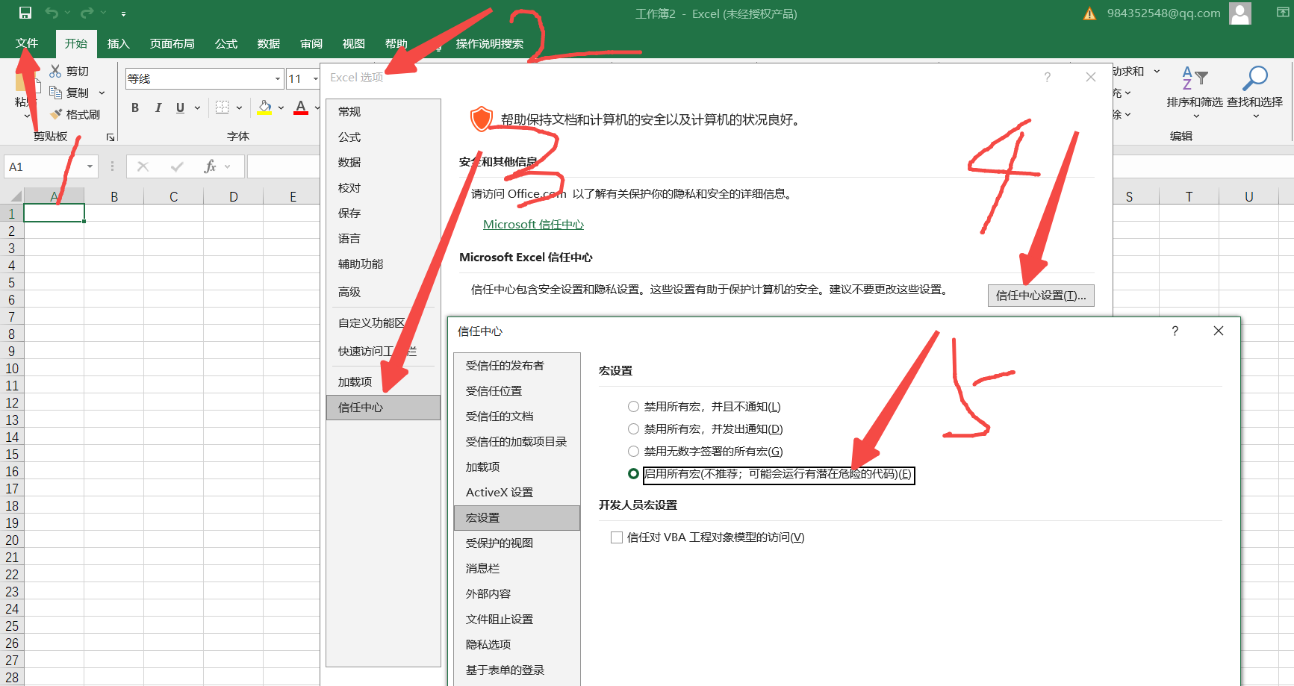Open the fill color dropdown arrow
The width and height of the screenshot is (1294, 686).
(281, 107)
